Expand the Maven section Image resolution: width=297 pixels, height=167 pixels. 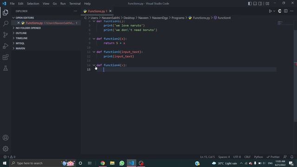pos(46,48)
